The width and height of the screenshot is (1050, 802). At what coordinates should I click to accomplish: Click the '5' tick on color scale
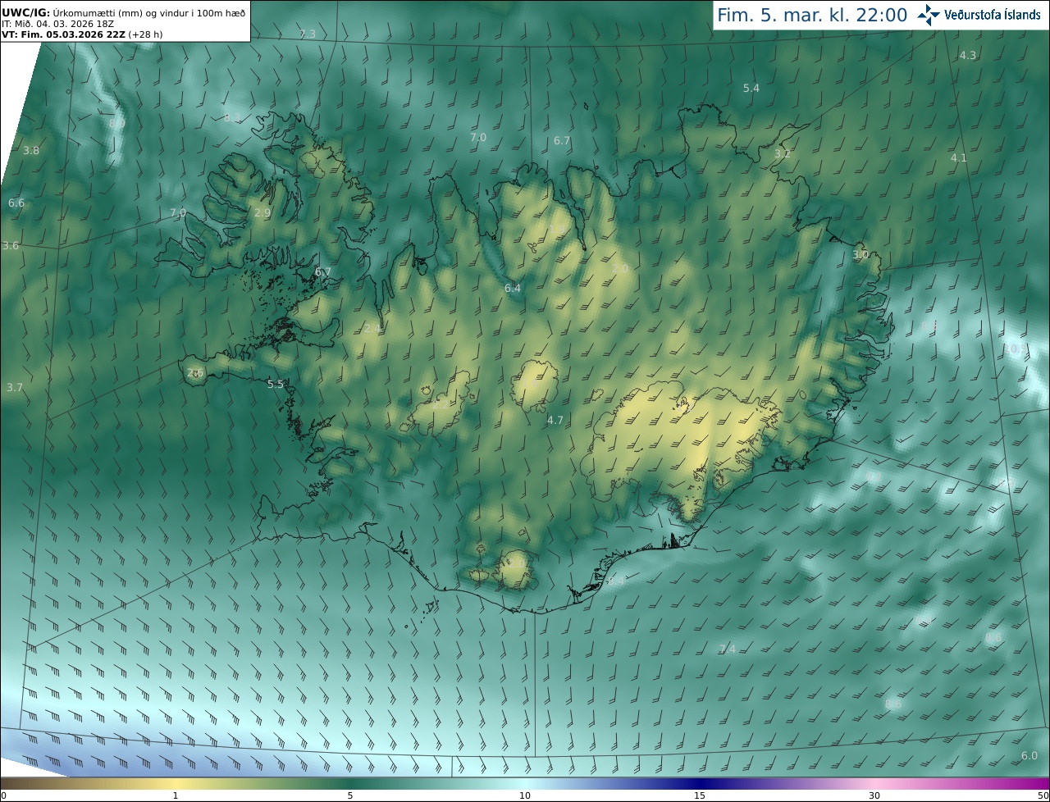click(x=350, y=795)
